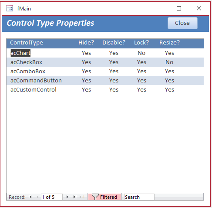Click the current record number field
212x208 pixels.
(52, 197)
